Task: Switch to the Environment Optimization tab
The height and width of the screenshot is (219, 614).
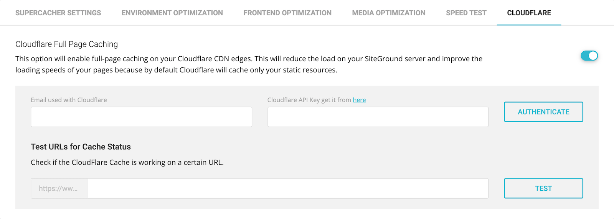Action: click(x=172, y=13)
